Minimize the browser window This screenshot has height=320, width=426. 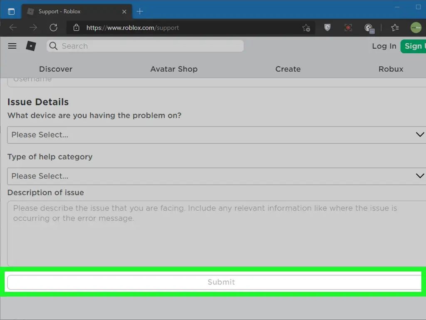397,7
